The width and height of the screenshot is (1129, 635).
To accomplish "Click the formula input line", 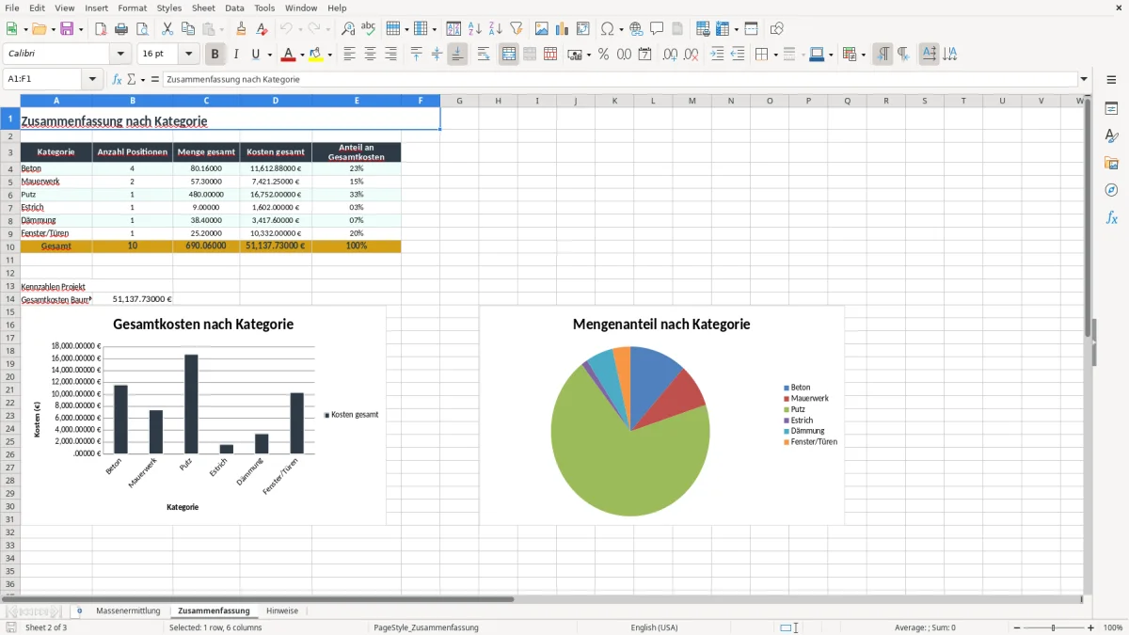I will click(620, 80).
